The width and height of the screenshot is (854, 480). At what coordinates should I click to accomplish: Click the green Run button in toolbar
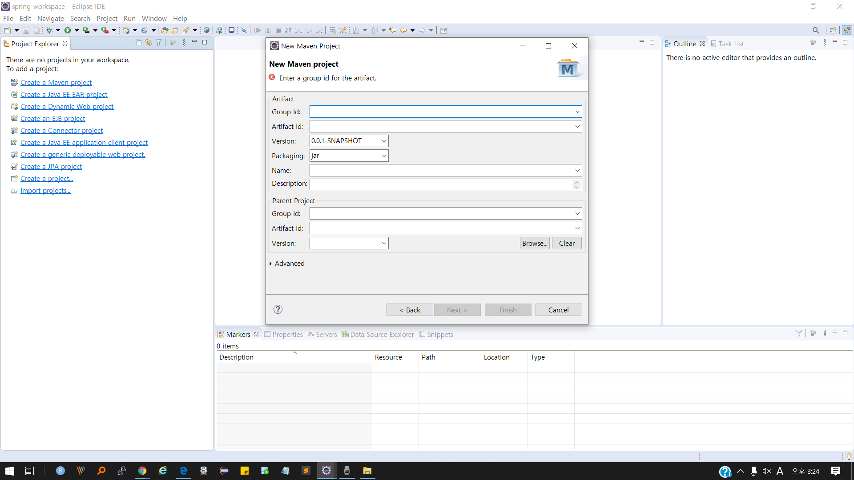tap(68, 30)
